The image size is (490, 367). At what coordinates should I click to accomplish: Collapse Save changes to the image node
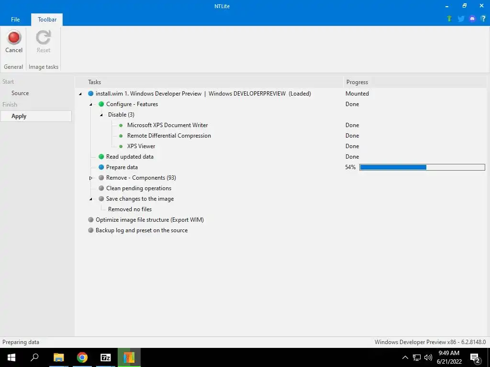pyautogui.click(x=91, y=199)
